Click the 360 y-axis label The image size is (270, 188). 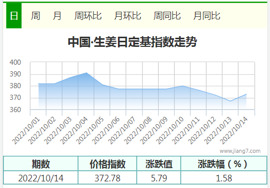pos(15,110)
